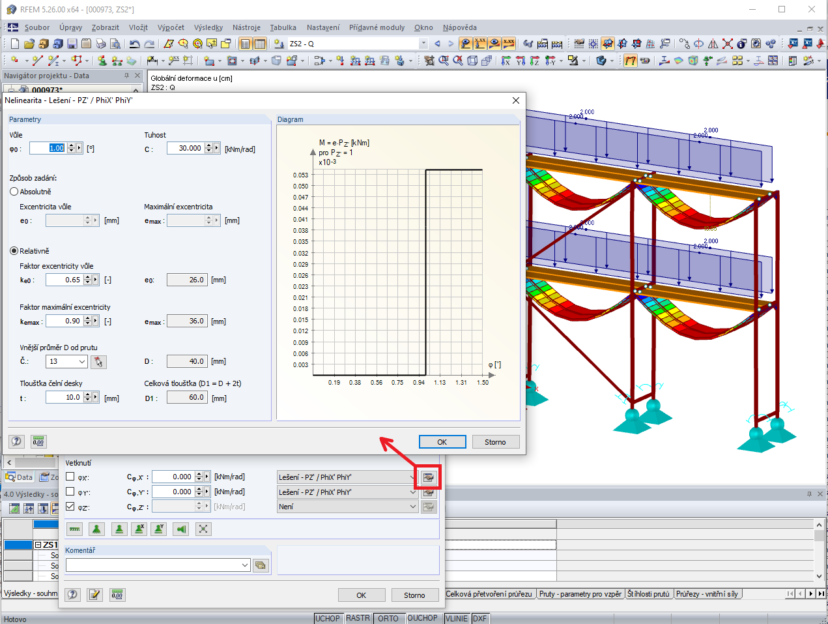Open the Zobrazit menu
Screen dimensions: 828x624
(x=106, y=27)
